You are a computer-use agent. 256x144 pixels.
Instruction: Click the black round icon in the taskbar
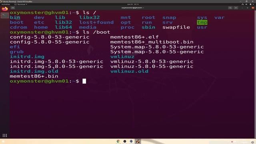125,141
